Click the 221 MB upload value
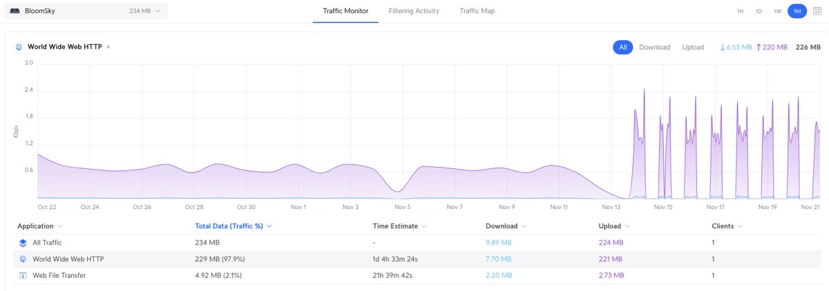 pyautogui.click(x=611, y=259)
